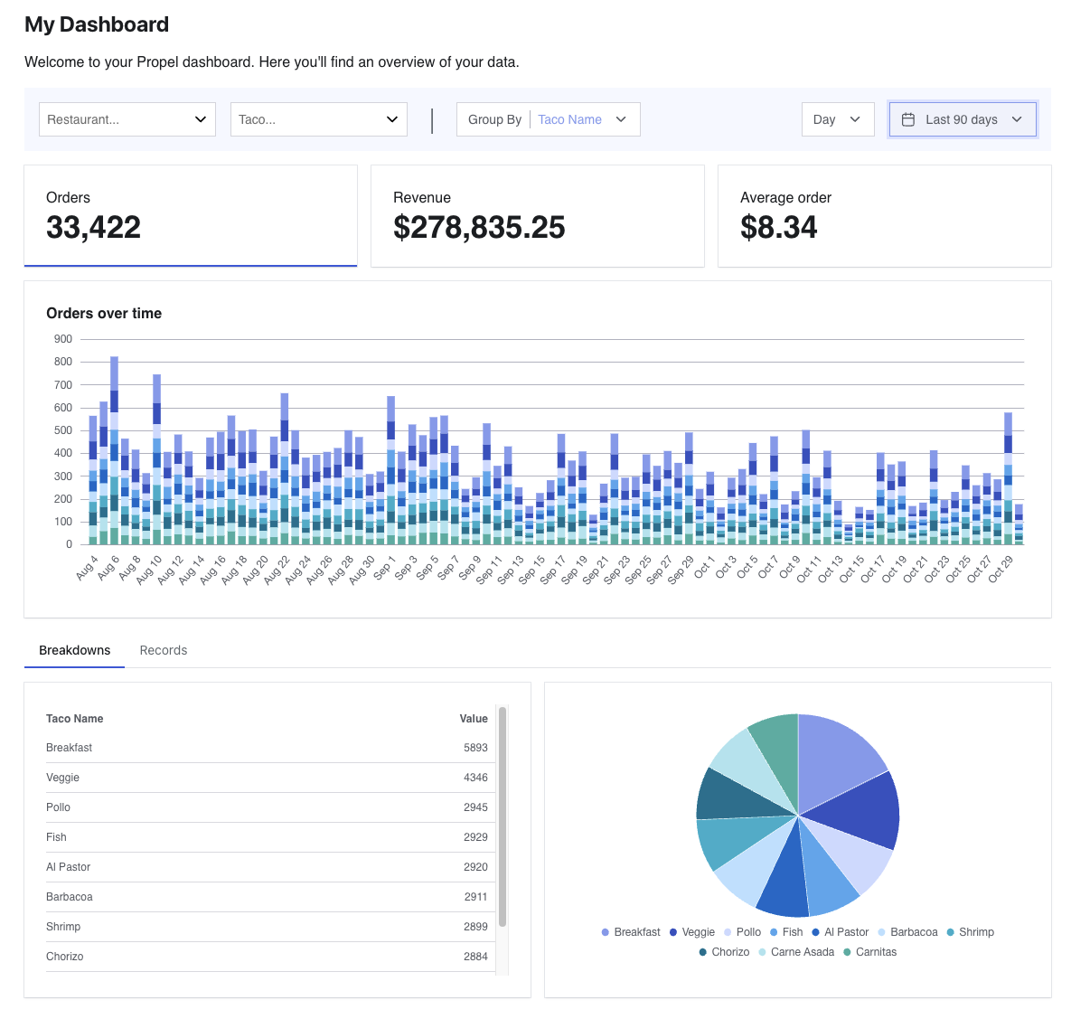Toggle the Veggie legend marker

tap(672, 932)
